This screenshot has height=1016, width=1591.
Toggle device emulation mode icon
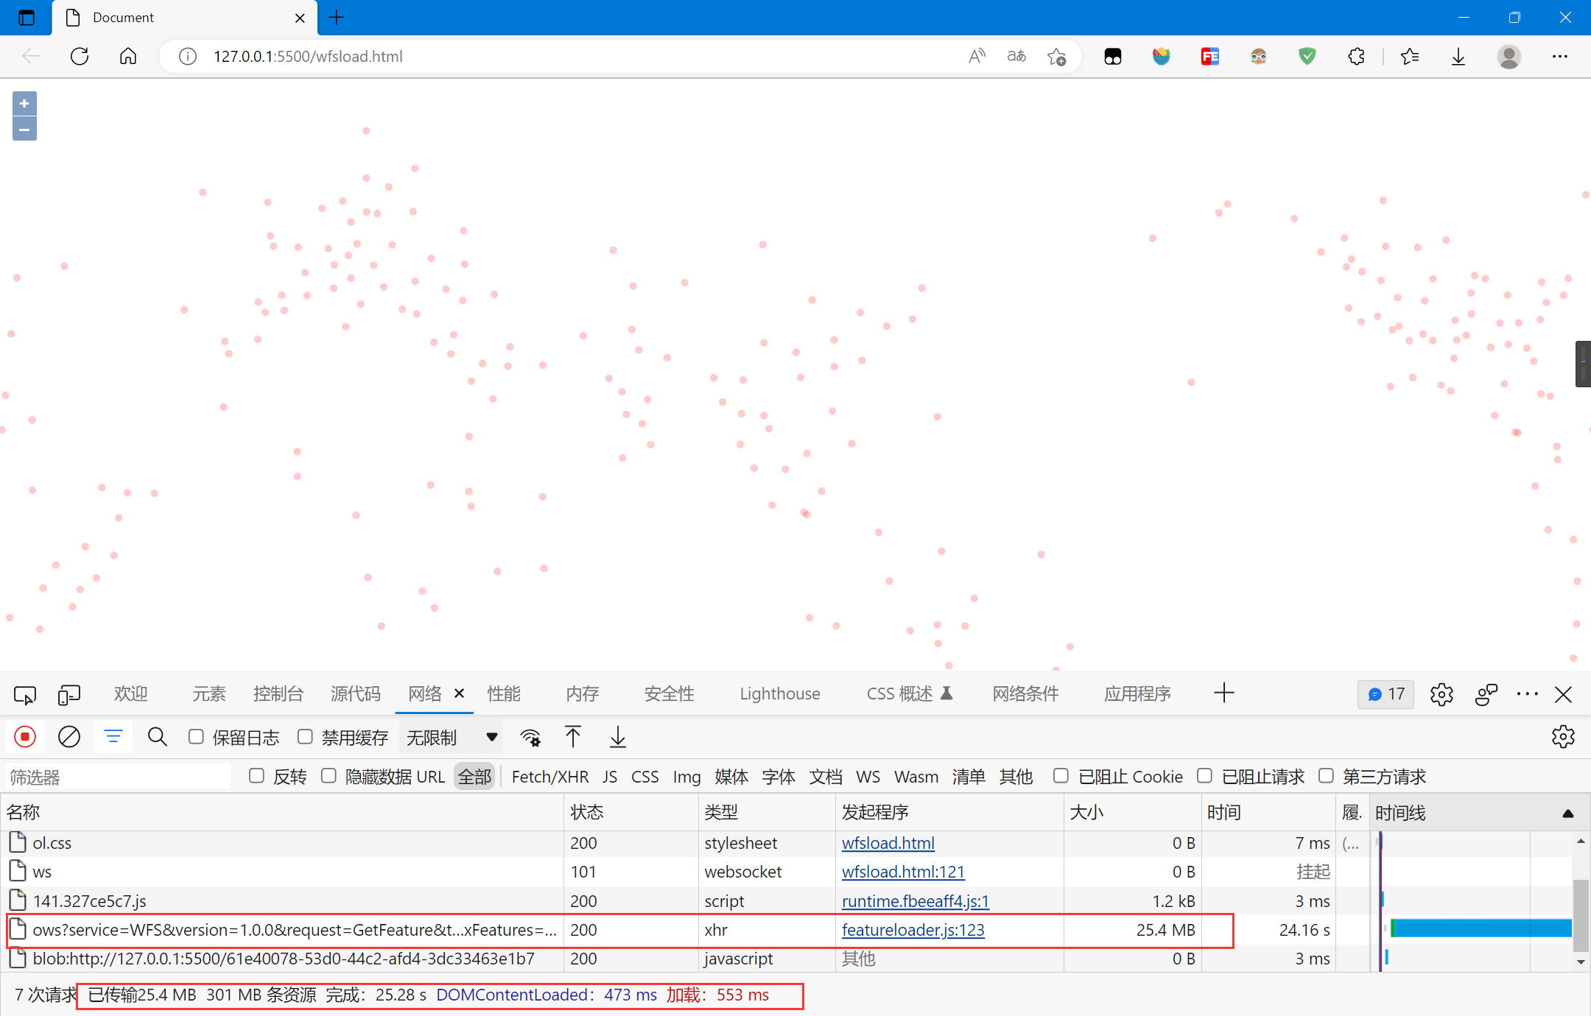(69, 694)
